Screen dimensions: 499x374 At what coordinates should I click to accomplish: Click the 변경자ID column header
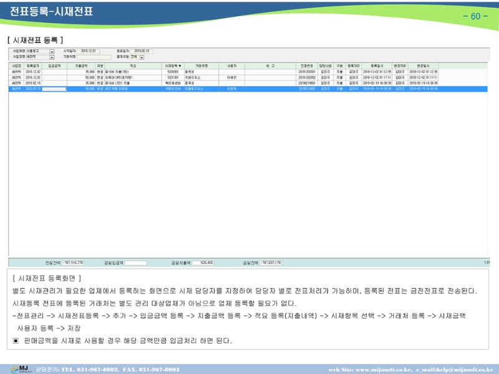tap(400, 66)
